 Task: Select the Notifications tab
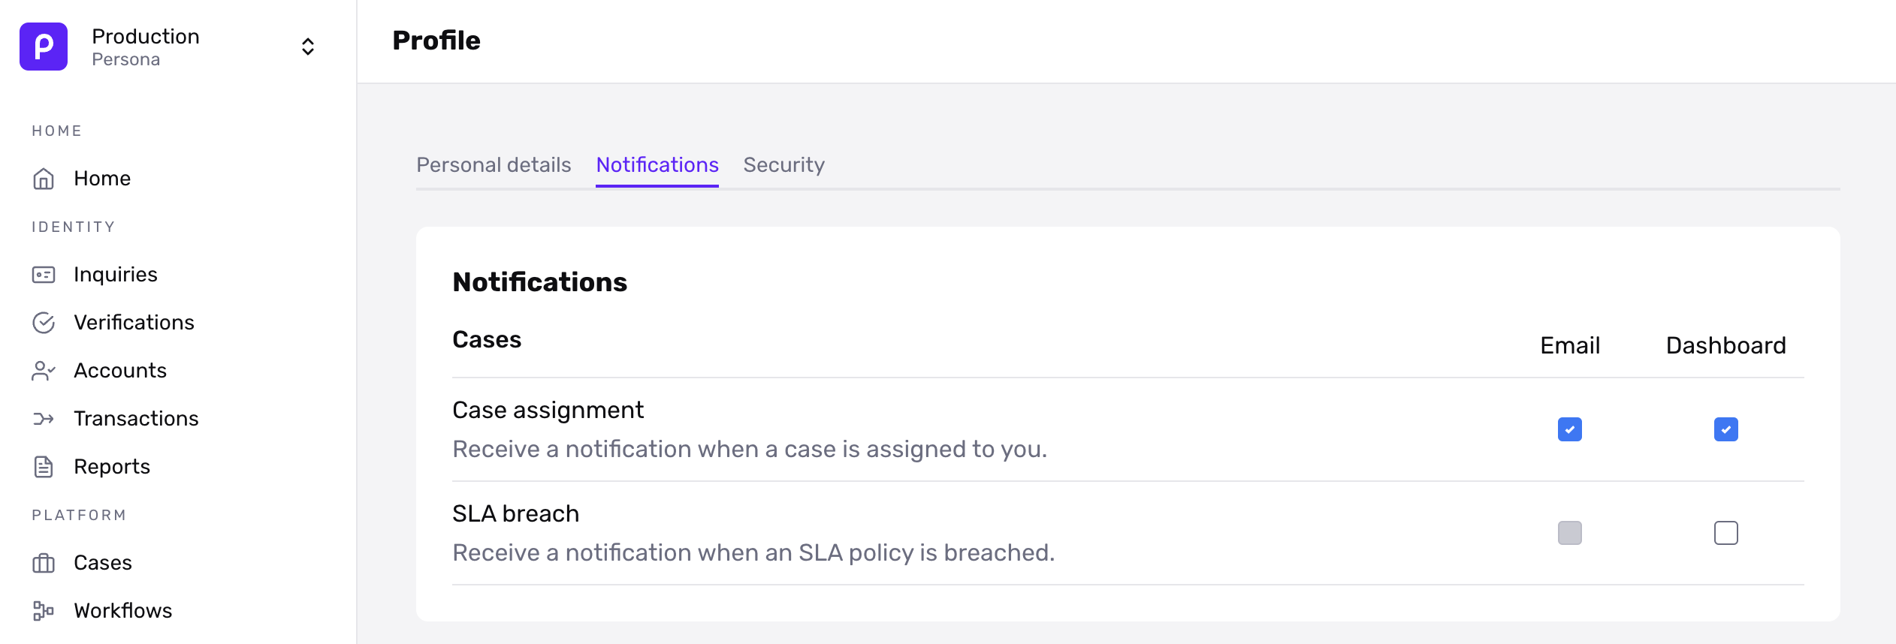tap(657, 165)
